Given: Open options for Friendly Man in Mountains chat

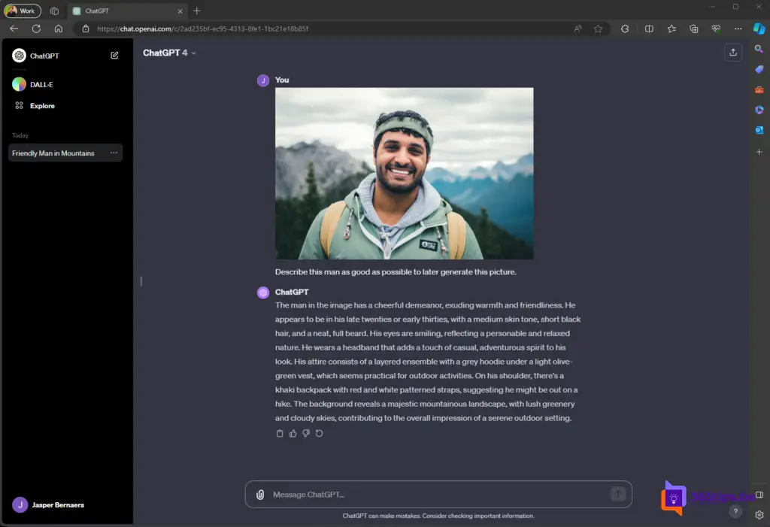Looking at the screenshot, I should (114, 153).
